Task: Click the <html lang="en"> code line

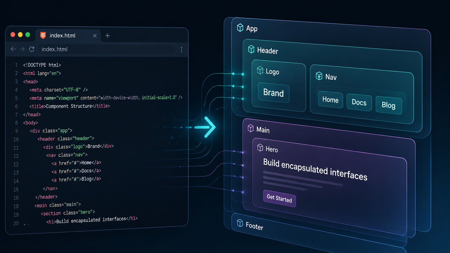Action: [x=42, y=73]
